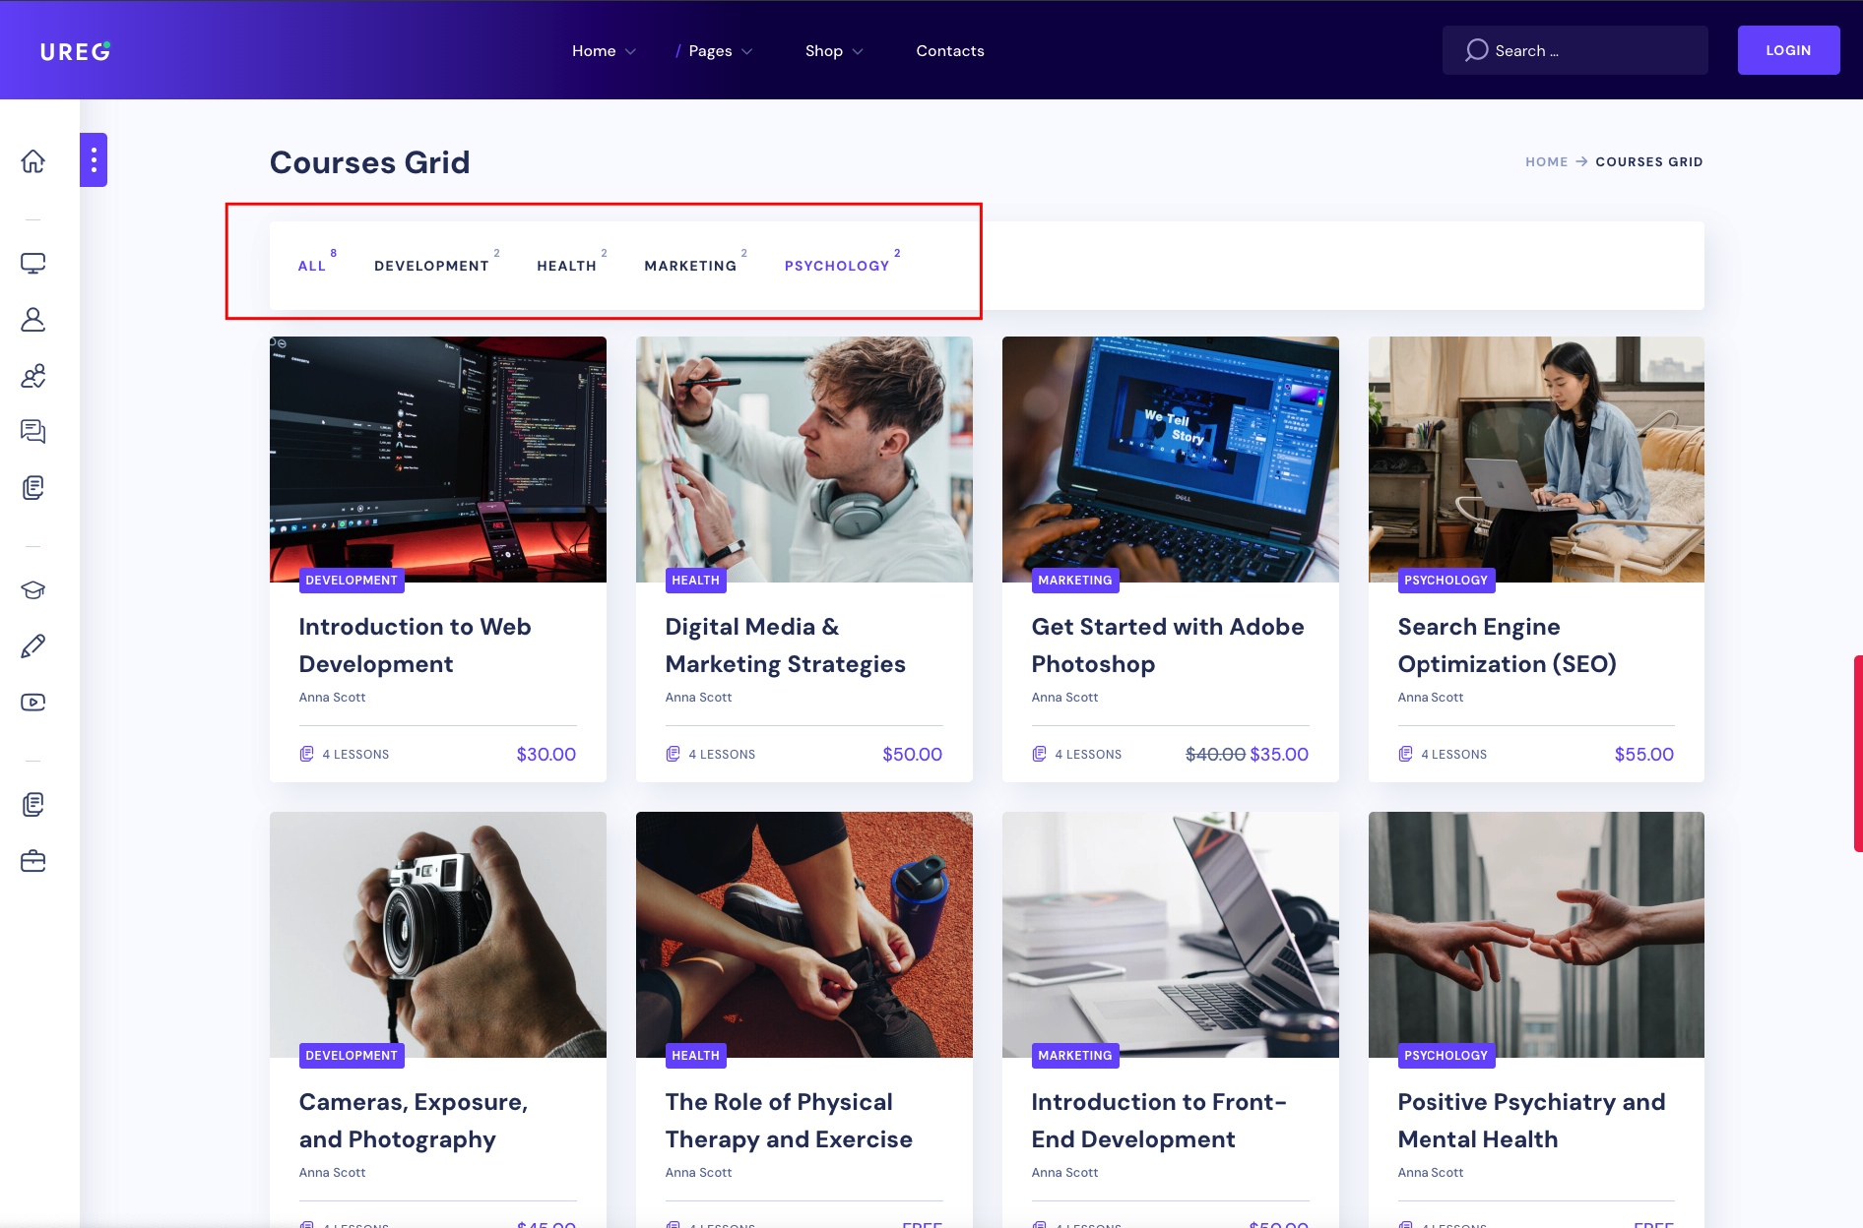The width and height of the screenshot is (1863, 1228).
Task: Click the open laptop on desk thumbnail
Action: (x=1171, y=935)
